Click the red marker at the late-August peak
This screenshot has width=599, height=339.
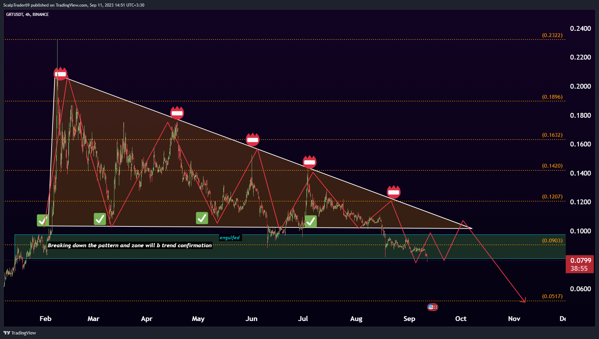[x=394, y=192]
